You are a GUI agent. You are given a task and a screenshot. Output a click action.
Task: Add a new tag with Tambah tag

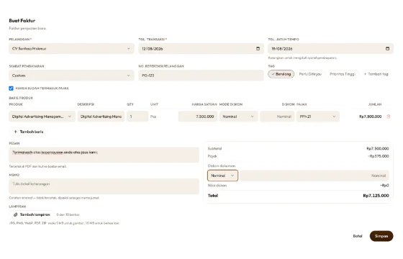(x=376, y=74)
